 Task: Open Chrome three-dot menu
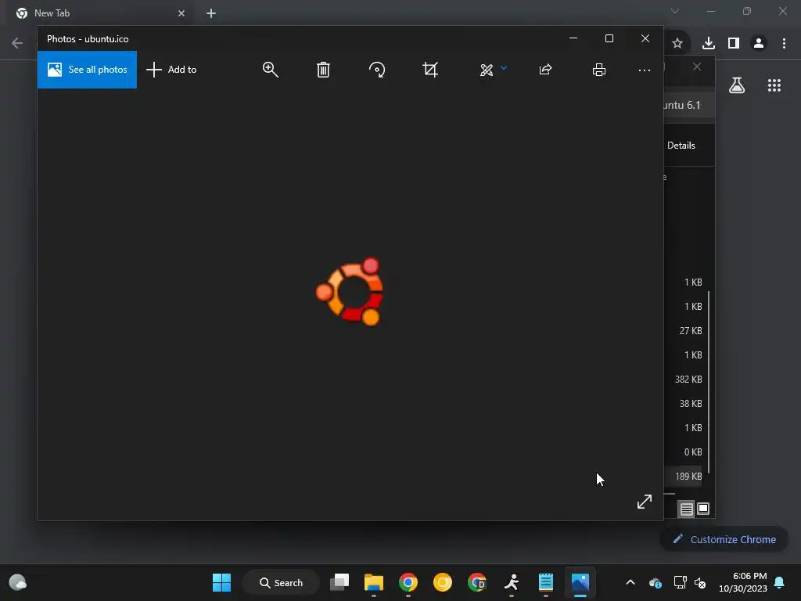coord(784,44)
